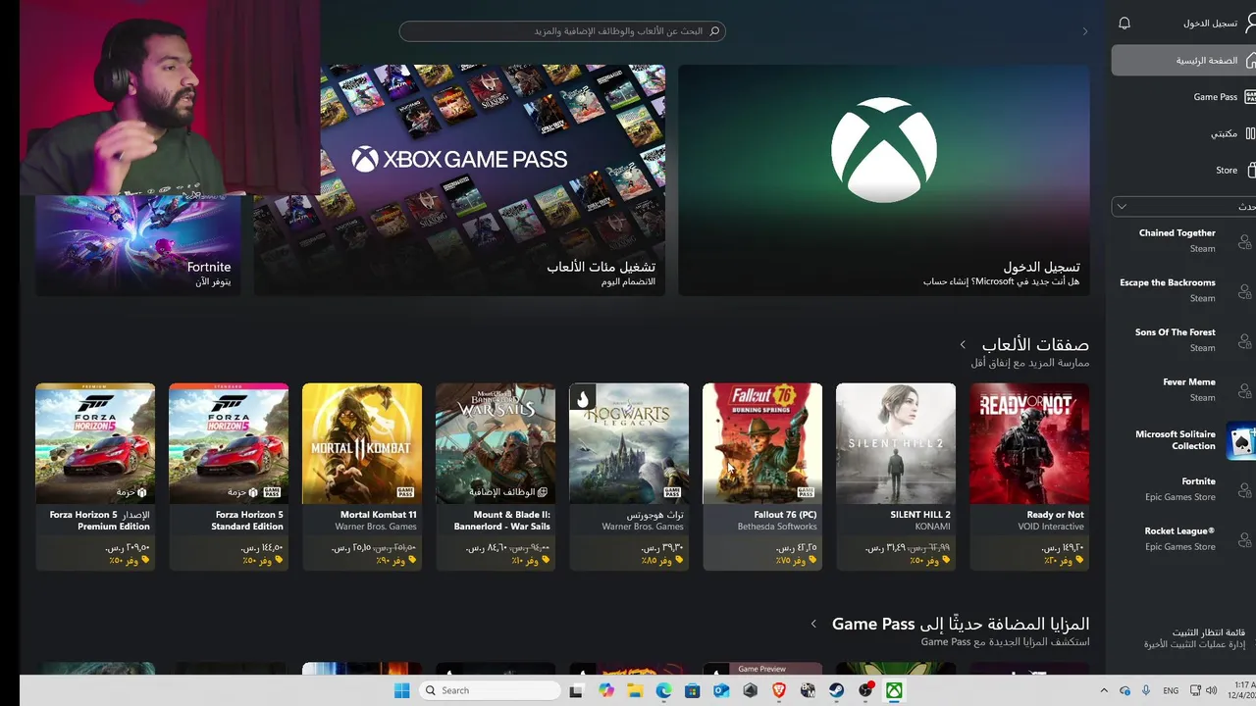Open the Windows Start button
The width and height of the screenshot is (1256, 706).
(x=401, y=690)
